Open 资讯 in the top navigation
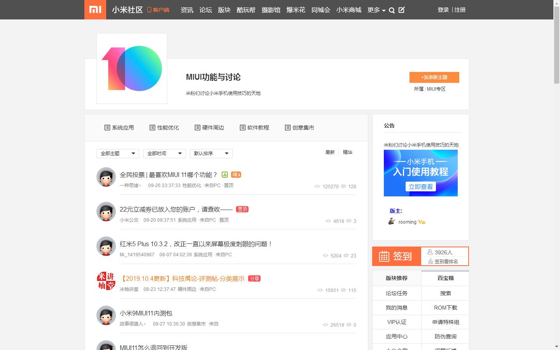Screen dimensions: 560x350 pos(187,10)
